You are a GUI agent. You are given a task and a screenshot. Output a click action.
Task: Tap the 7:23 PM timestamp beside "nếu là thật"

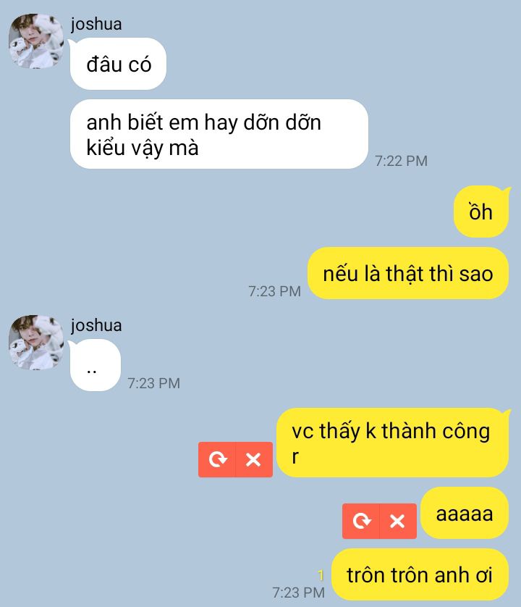275,291
